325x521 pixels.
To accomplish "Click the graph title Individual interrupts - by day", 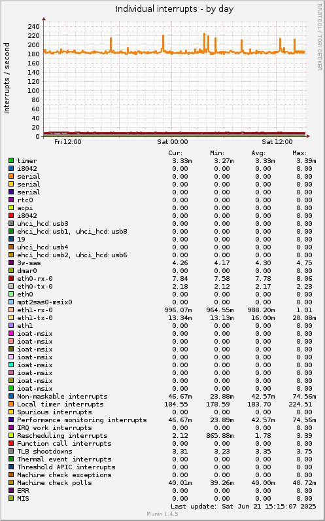I will [x=175, y=9].
